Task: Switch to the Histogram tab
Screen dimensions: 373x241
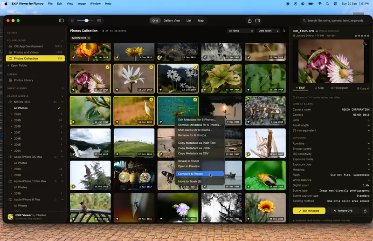Action: coord(339,88)
